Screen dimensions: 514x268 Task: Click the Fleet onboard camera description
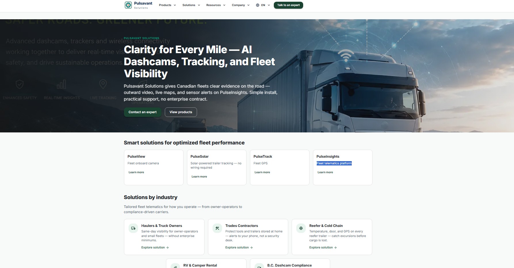point(143,163)
